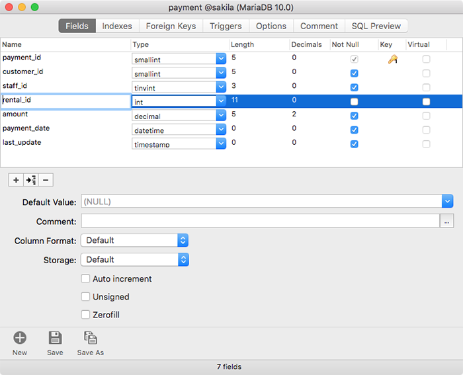The width and height of the screenshot is (463, 375).
Task: Check the Auto increment option
Action: coord(85,278)
